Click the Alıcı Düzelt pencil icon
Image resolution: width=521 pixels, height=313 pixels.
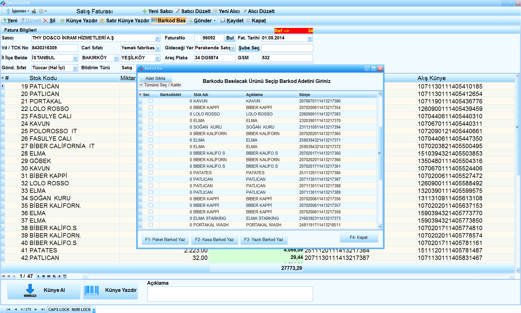coord(244,11)
